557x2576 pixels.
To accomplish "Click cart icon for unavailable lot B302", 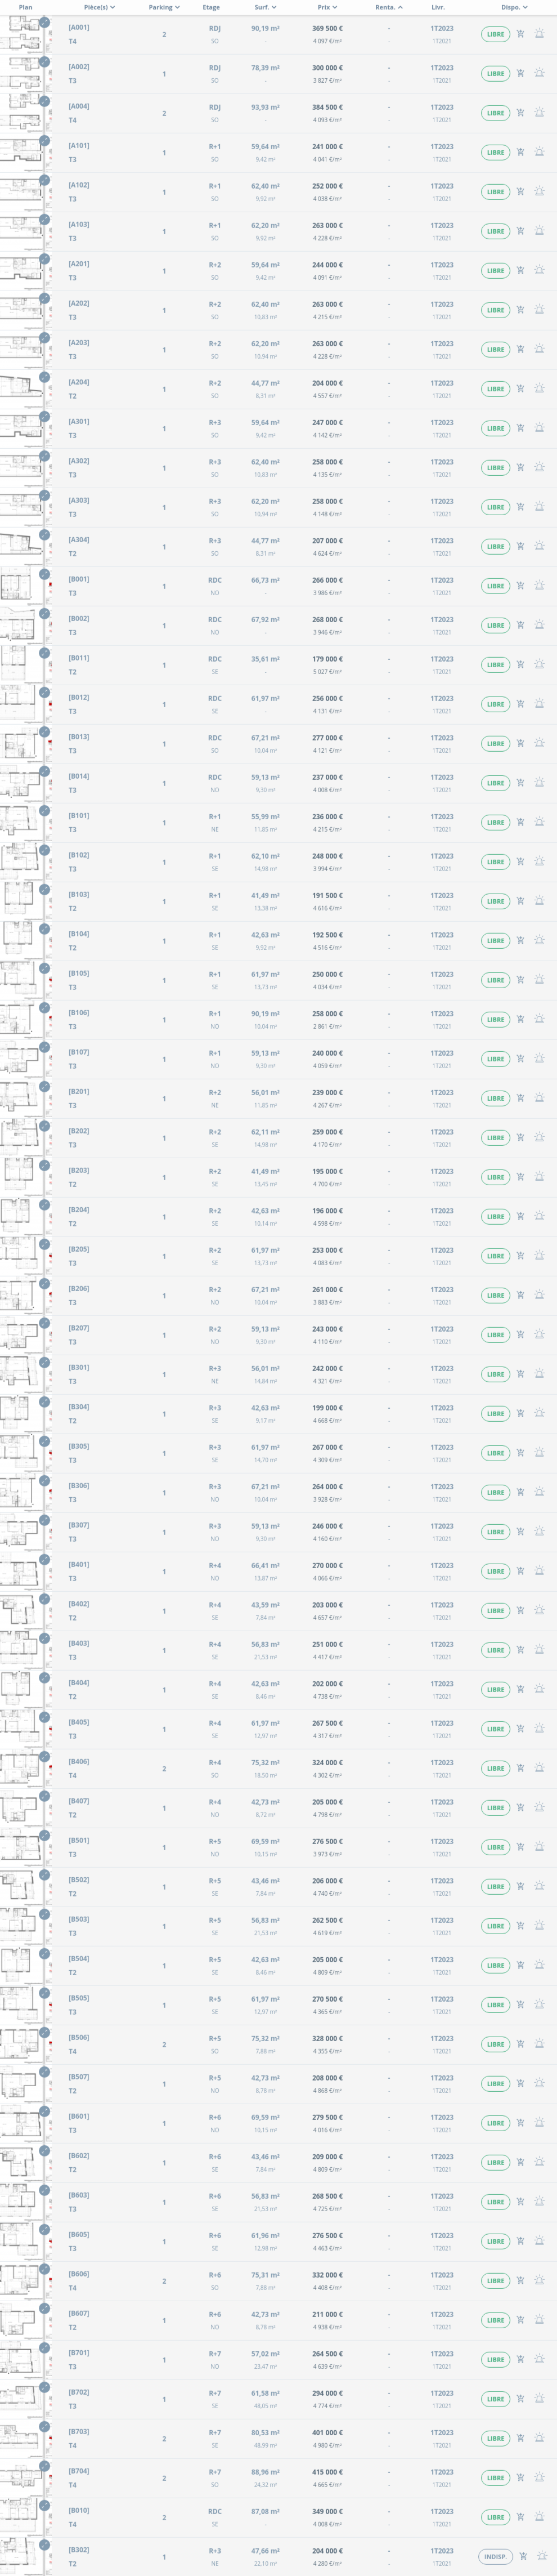I will click(x=523, y=2556).
